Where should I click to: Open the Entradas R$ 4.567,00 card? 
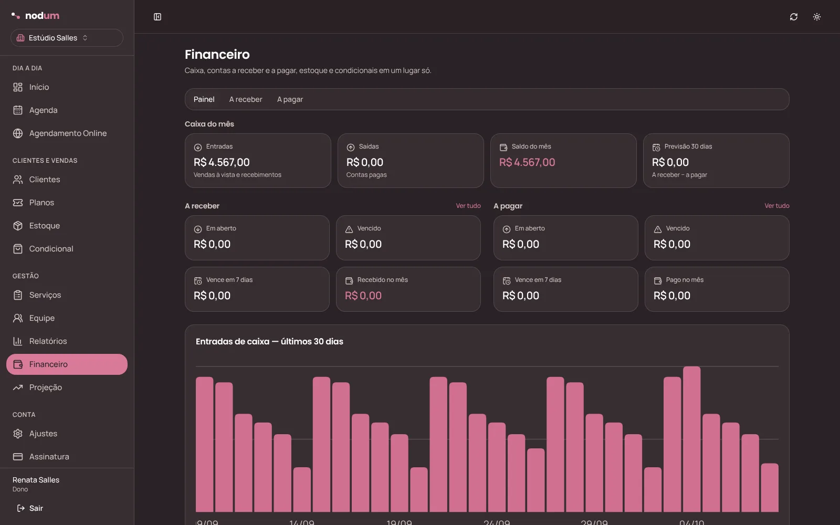pos(258,161)
